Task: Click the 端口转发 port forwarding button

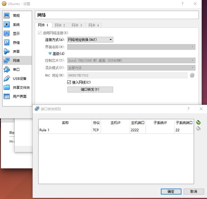Action: coord(90,89)
